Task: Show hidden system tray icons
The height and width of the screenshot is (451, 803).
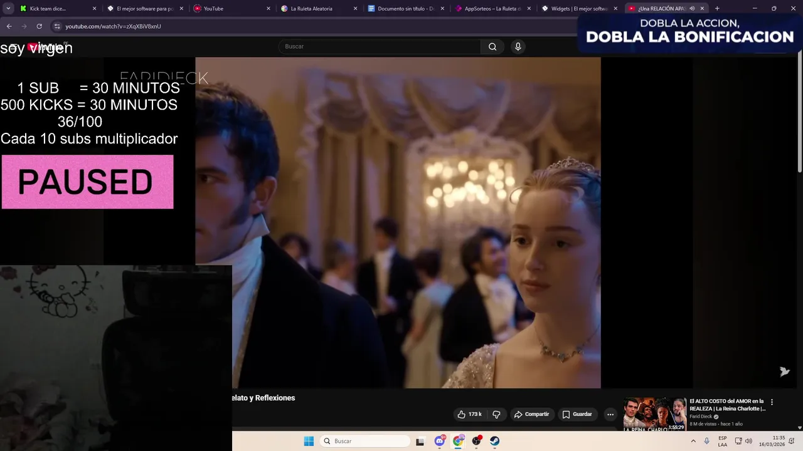Action: [693, 441]
